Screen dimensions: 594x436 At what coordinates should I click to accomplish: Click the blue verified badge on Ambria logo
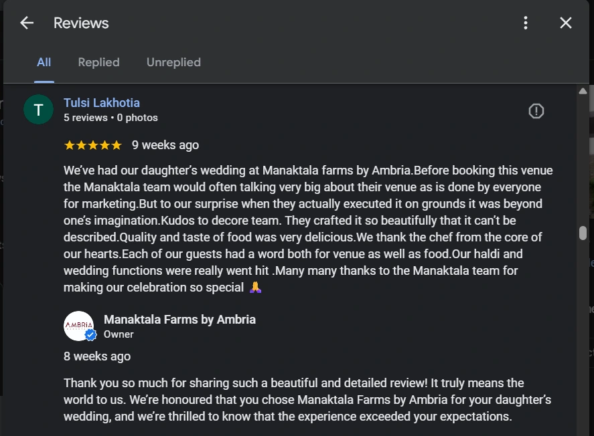90,334
